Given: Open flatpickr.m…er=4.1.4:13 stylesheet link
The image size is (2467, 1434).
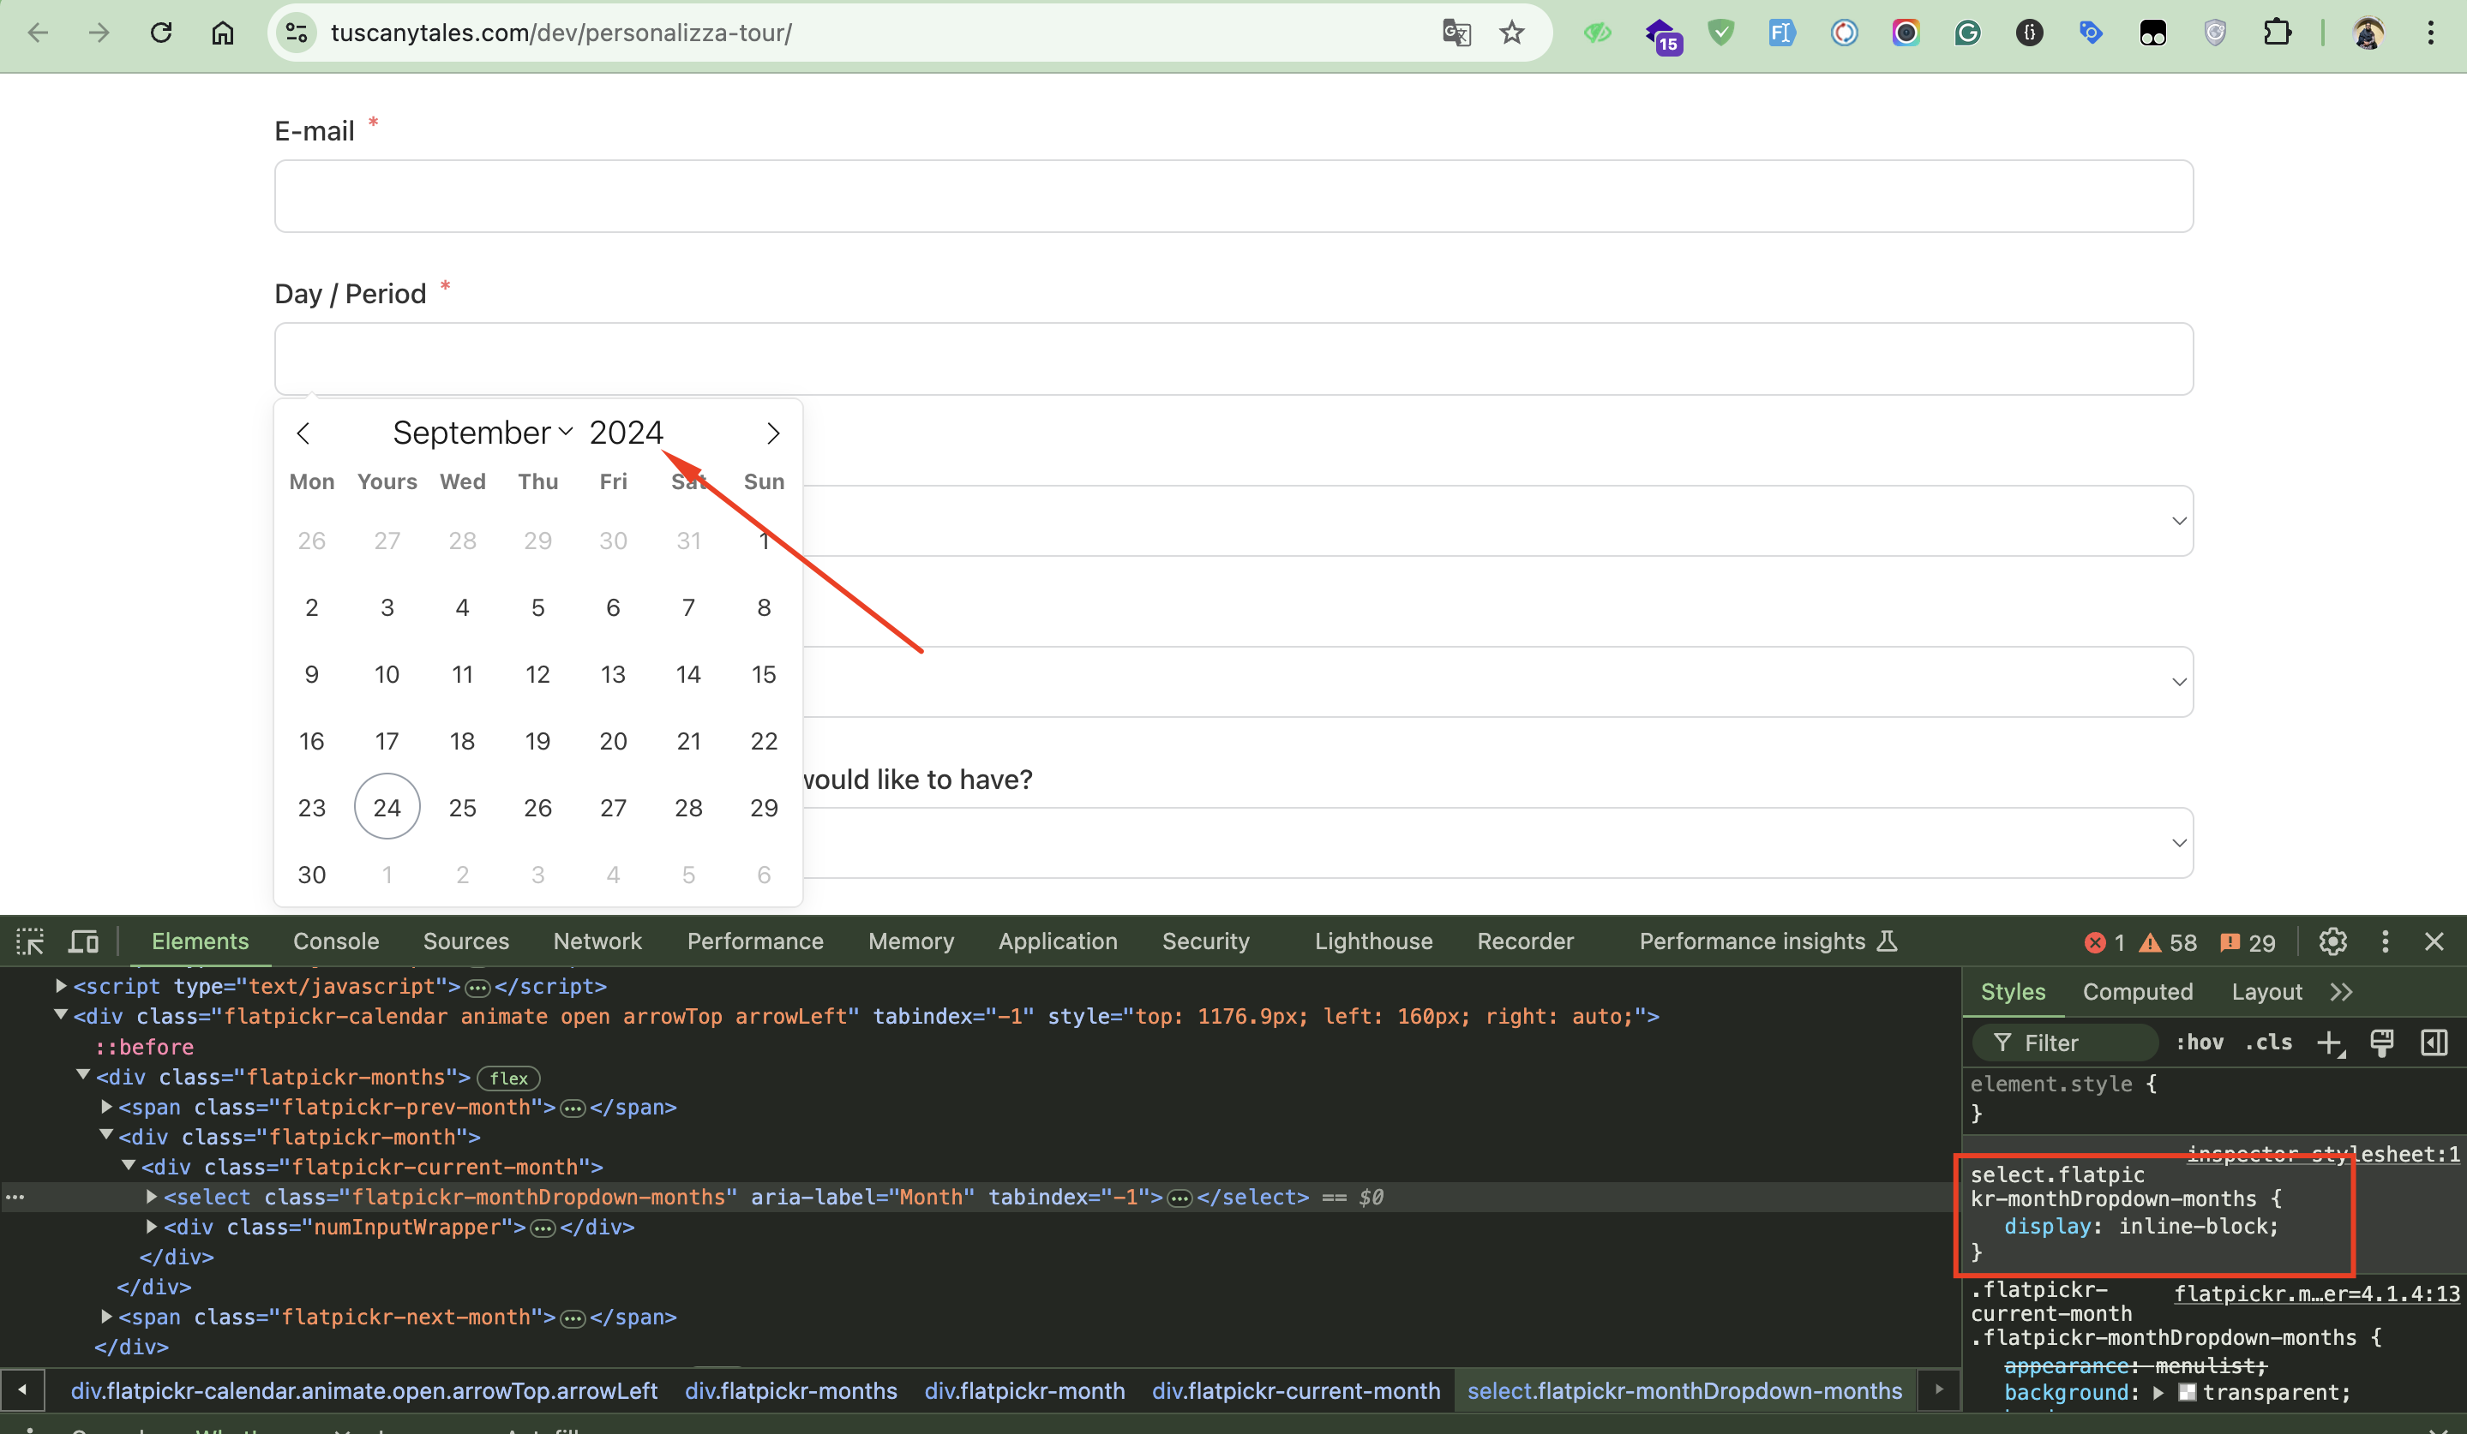Looking at the screenshot, I should point(2316,1294).
